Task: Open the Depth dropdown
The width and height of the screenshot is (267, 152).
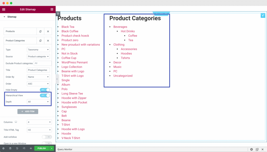Action: pos(38,102)
